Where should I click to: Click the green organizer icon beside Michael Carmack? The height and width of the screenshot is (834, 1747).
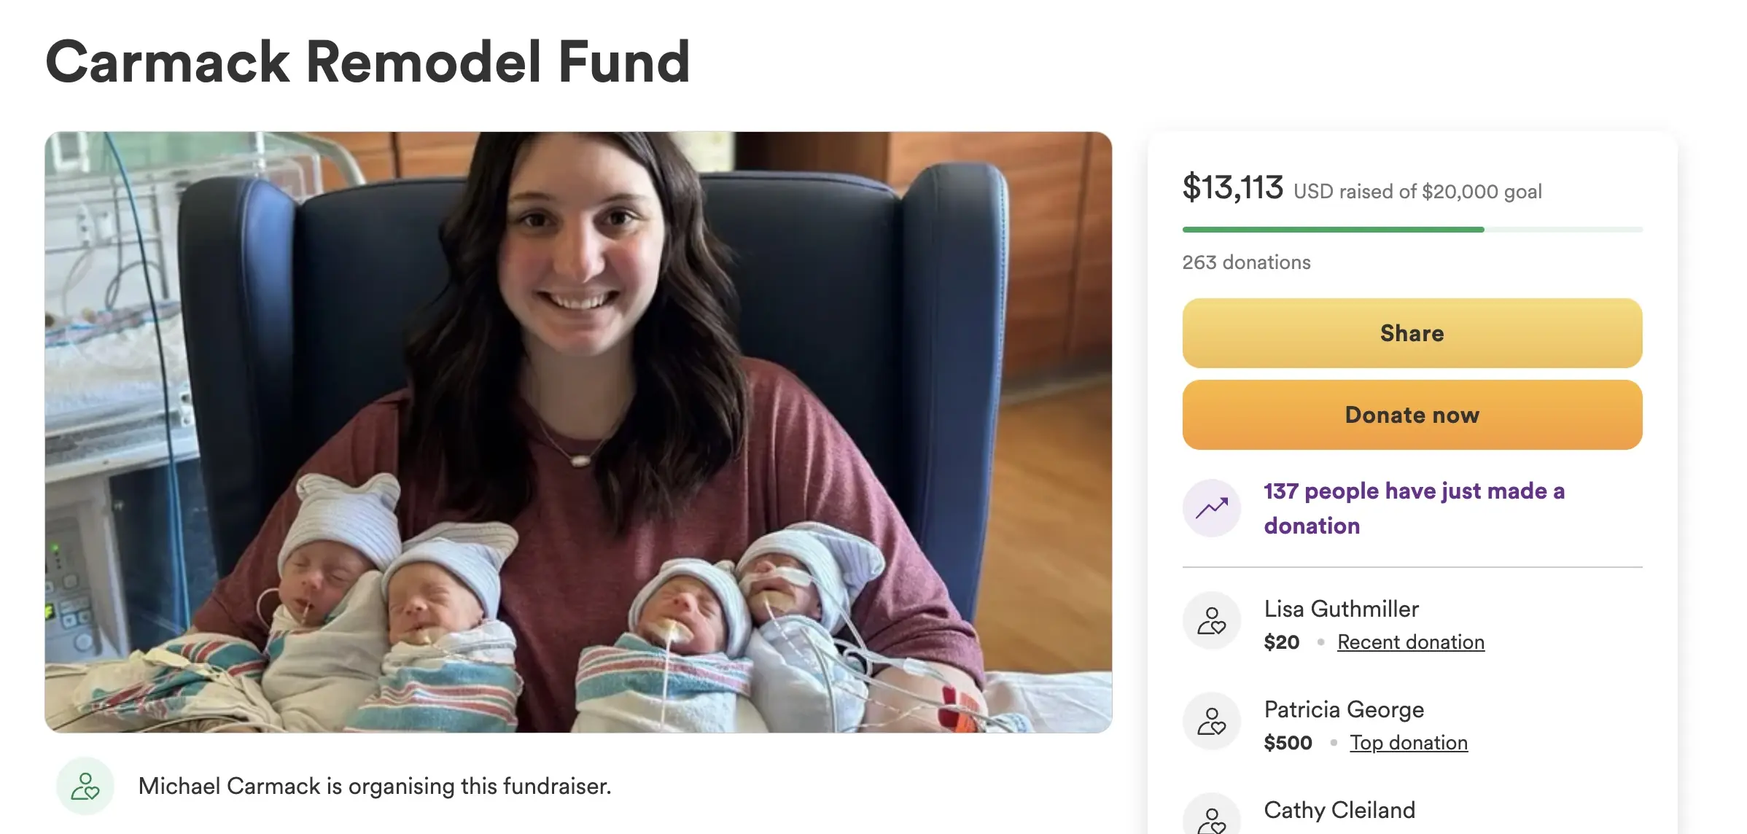coord(85,786)
